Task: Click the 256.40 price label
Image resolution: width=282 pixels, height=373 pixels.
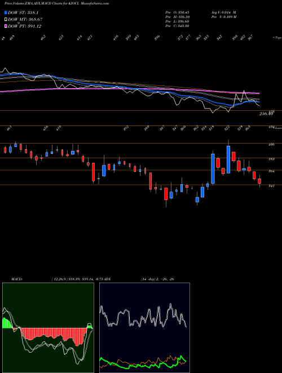Action: coord(266,114)
